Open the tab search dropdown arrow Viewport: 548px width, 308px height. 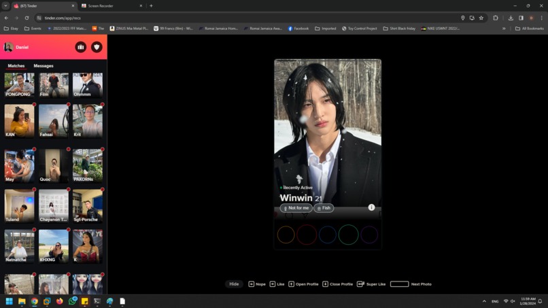(5, 6)
